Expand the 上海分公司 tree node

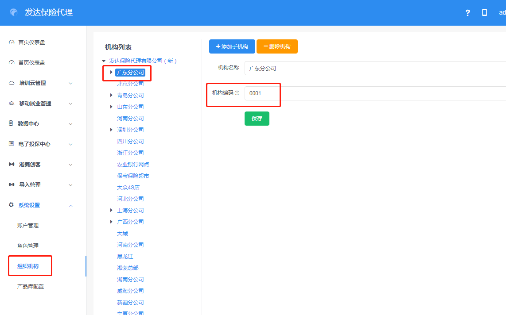(111, 210)
